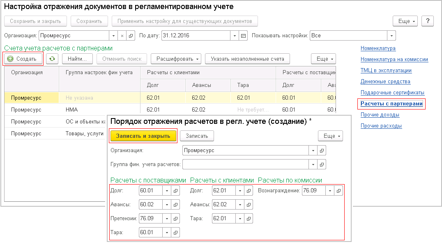
Task: Open the Расчеты с партнерами link
Action: (x=391, y=104)
